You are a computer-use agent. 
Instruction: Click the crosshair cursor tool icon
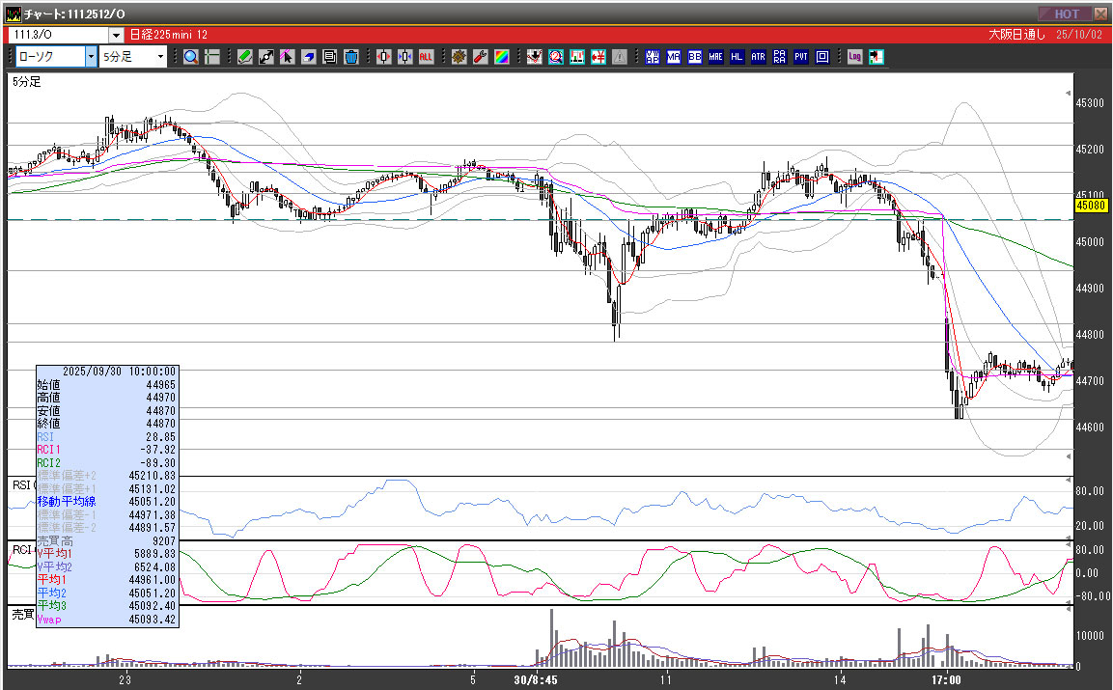(x=211, y=57)
